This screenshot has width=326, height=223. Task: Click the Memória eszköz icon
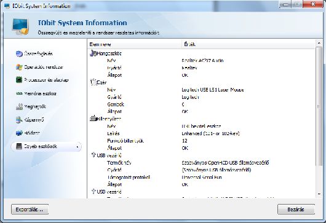pos(19,93)
